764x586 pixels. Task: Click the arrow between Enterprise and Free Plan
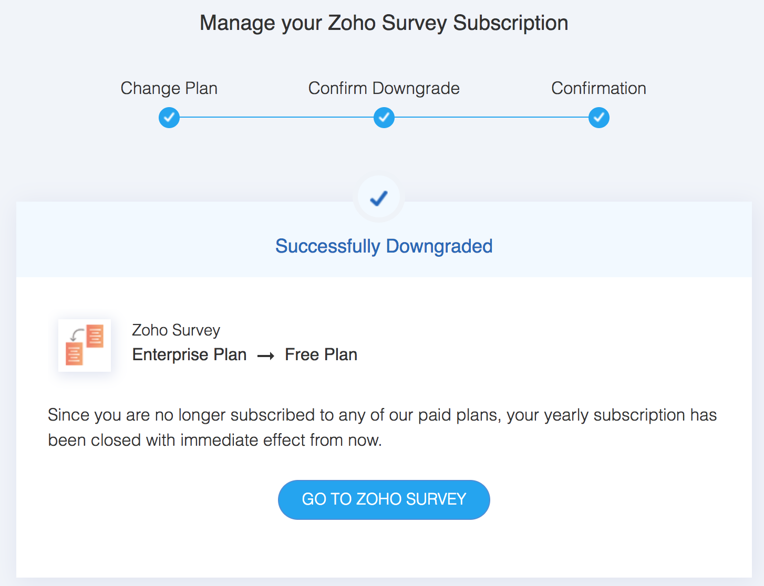tap(266, 356)
